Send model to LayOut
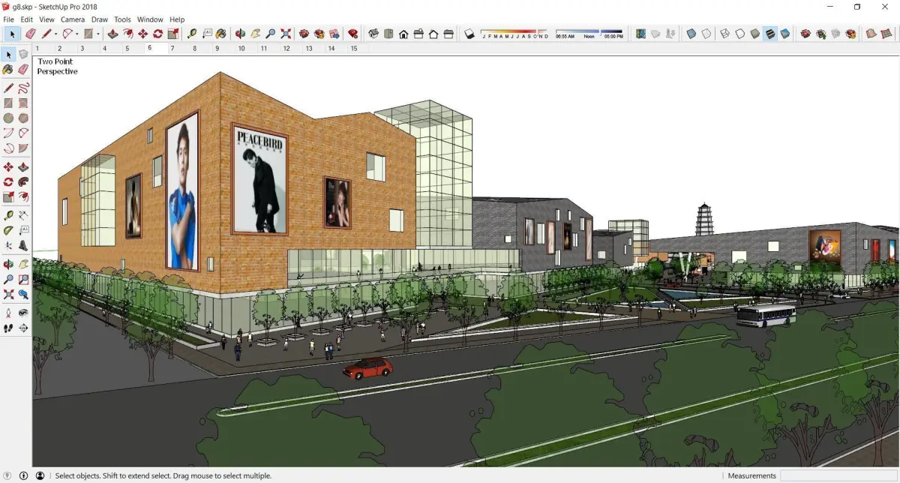The width and height of the screenshot is (900, 483). pos(334,34)
